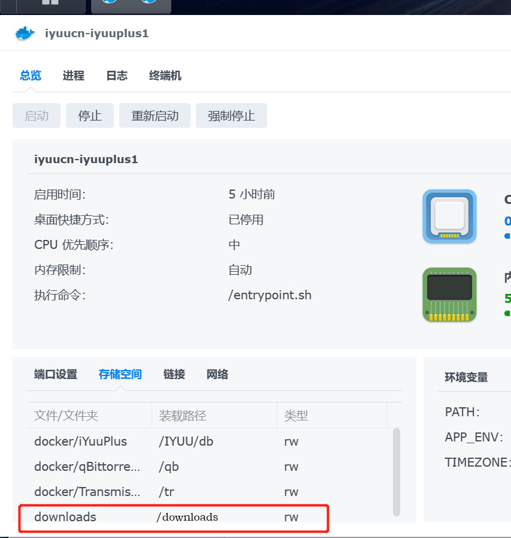Image resolution: width=511 pixels, height=538 pixels.
Task: Sort by 文件/文件夹 column header
Action: pyautogui.click(x=89, y=416)
